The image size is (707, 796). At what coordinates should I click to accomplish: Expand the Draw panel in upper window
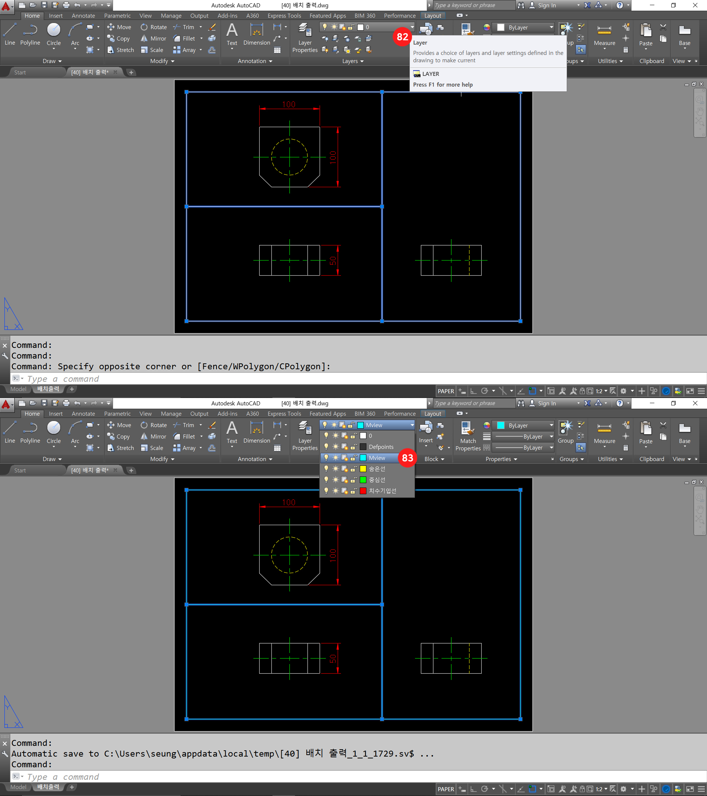52,61
